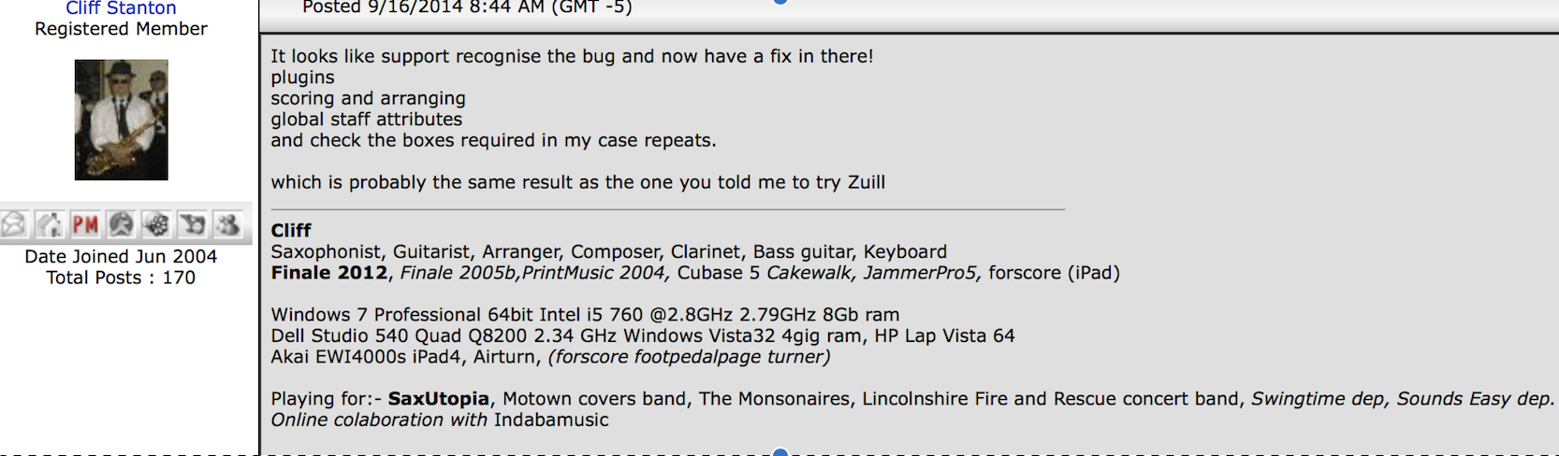The image size is (1559, 456).
Task: Open the member's homepage icon
Action: click(x=49, y=224)
